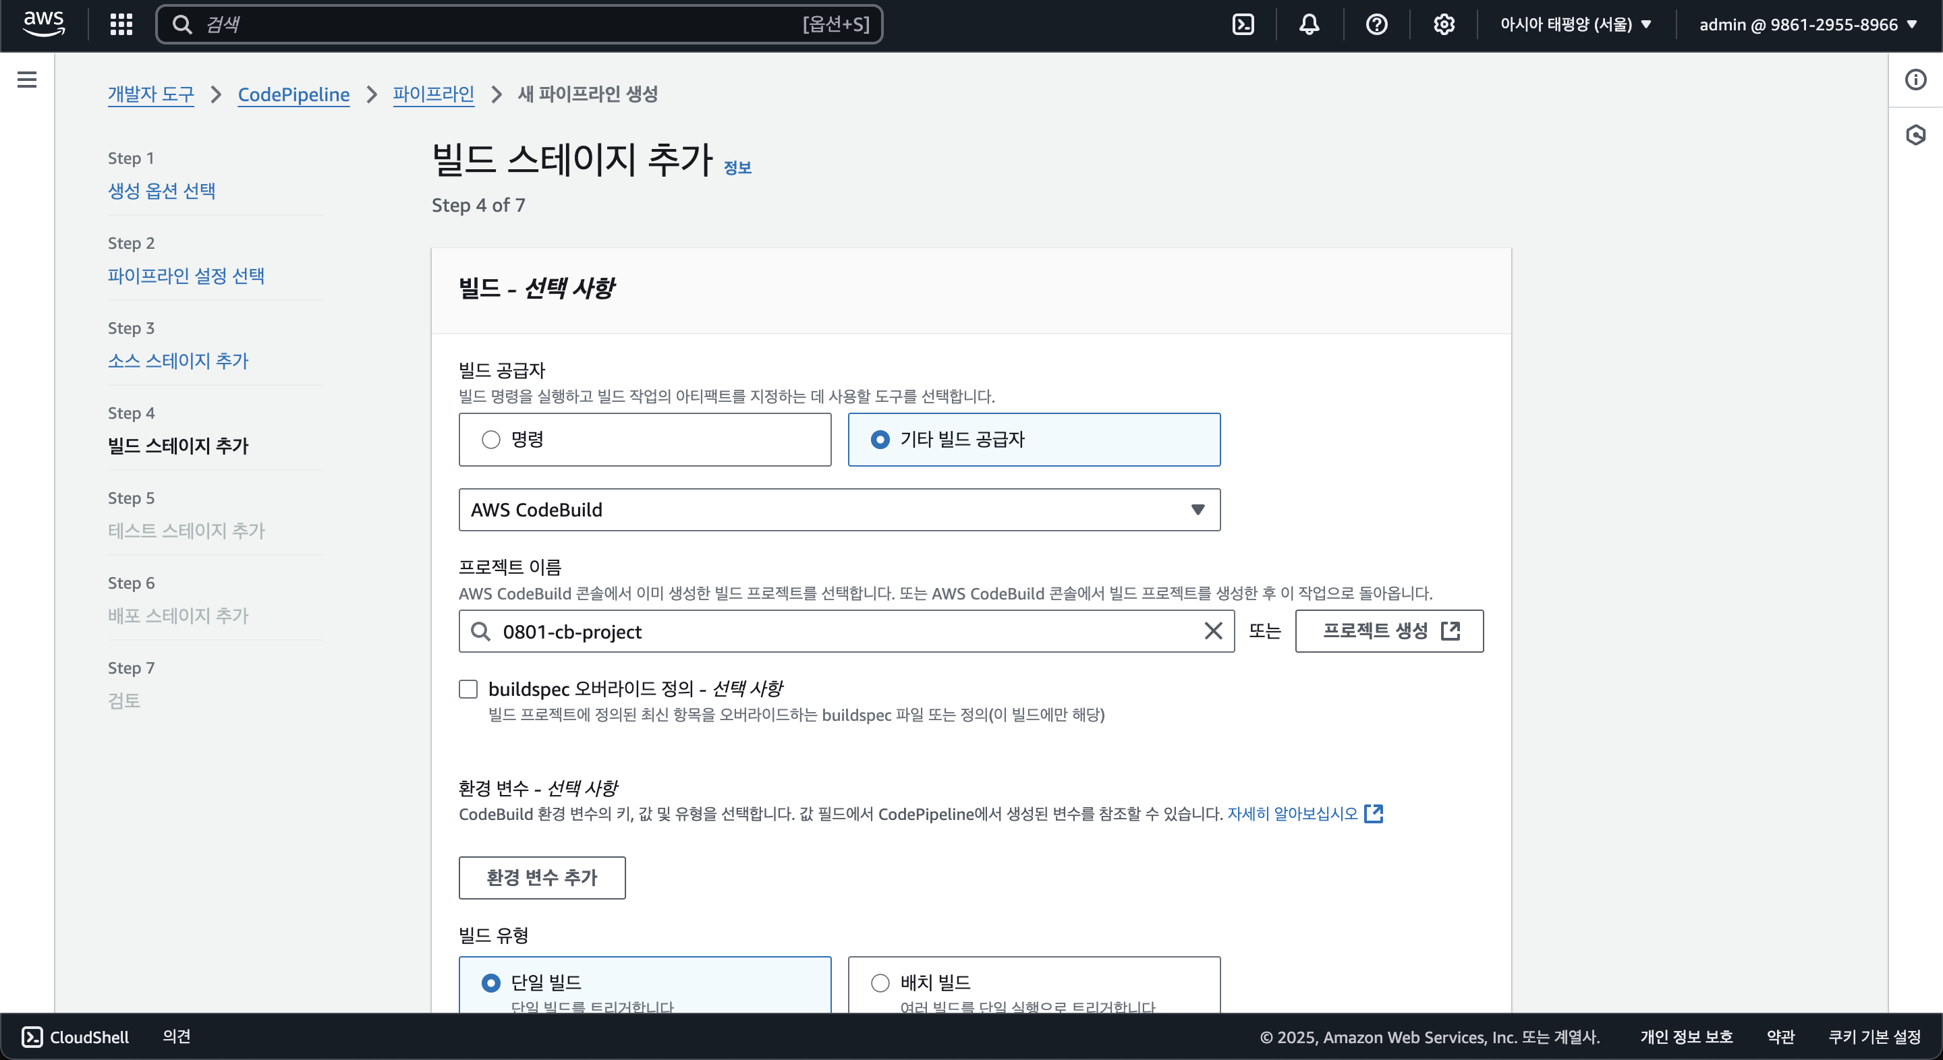Open the notifications bell
Screen dimensions: 1943x1060
coord(1310,24)
